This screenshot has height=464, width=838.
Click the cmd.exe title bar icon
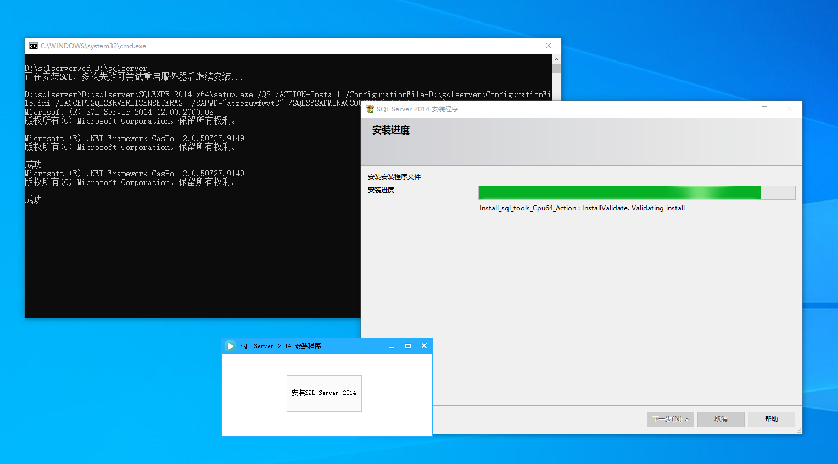33,46
